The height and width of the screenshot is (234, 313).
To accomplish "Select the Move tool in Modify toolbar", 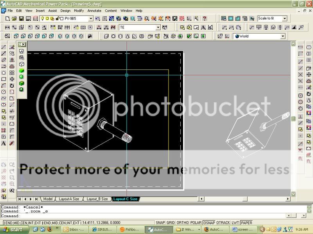I will click(12, 79).
